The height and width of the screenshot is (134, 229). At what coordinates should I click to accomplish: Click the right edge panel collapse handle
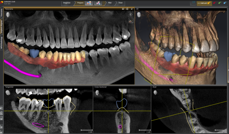(228, 70)
